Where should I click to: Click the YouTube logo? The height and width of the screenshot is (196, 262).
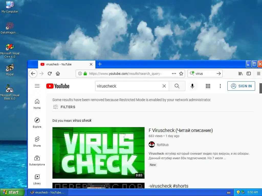click(x=58, y=86)
